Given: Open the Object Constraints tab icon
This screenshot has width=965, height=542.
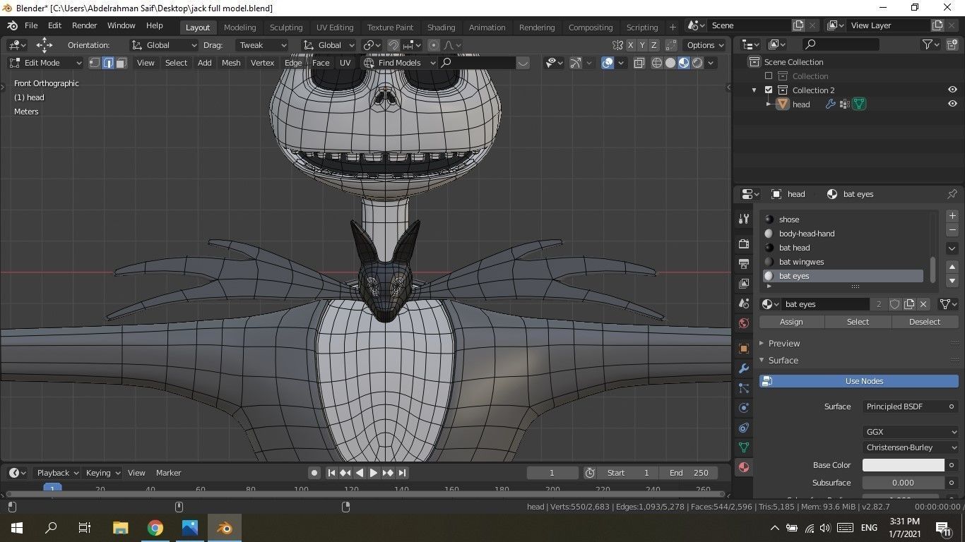Looking at the screenshot, I should [x=743, y=428].
